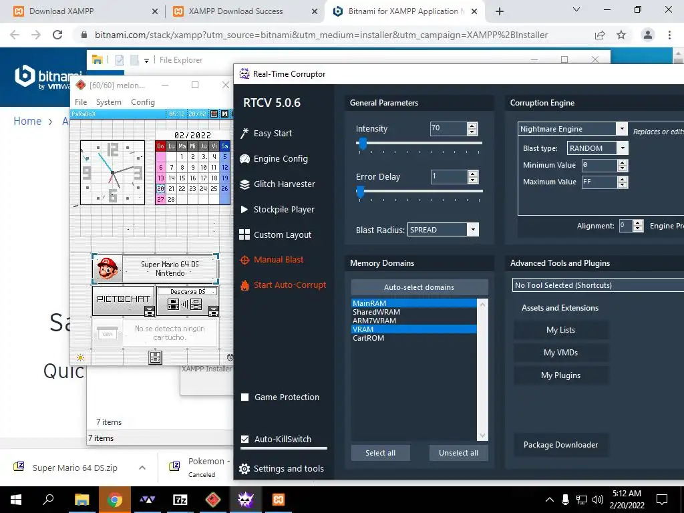Image resolution: width=684 pixels, height=513 pixels.
Task: Click Chrome back arrow
Action: pos(15,35)
